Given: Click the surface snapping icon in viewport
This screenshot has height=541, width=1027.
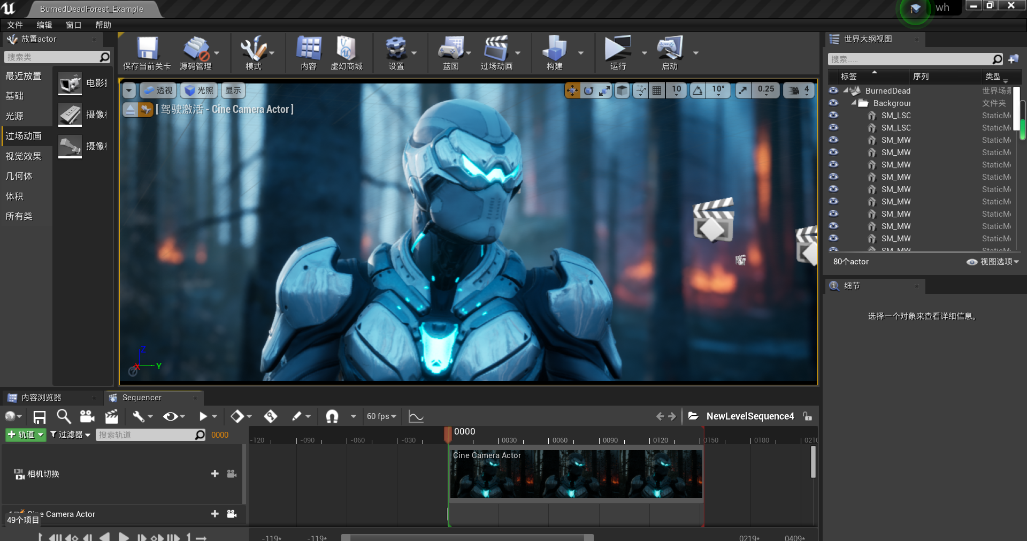Looking at the screenshot, I should 640,90.
